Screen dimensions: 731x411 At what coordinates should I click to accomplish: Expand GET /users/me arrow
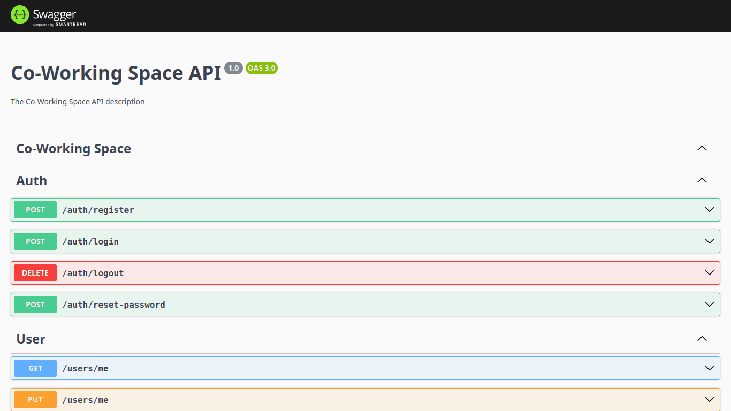[710, 368]
